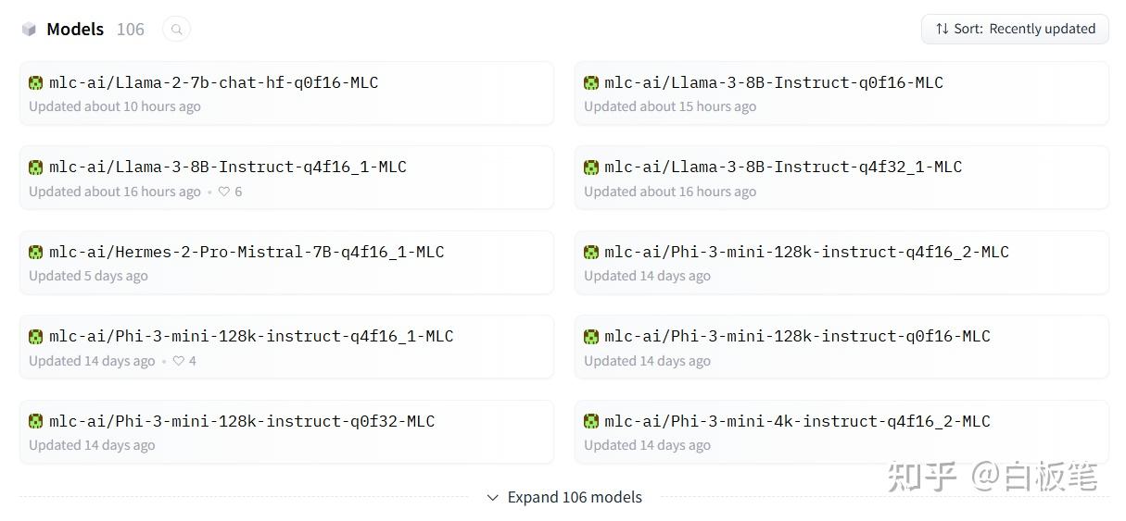Click avatar icon beside Llama-3-8B-Instruct-q0f16-MLC

[x=591, y=82]
